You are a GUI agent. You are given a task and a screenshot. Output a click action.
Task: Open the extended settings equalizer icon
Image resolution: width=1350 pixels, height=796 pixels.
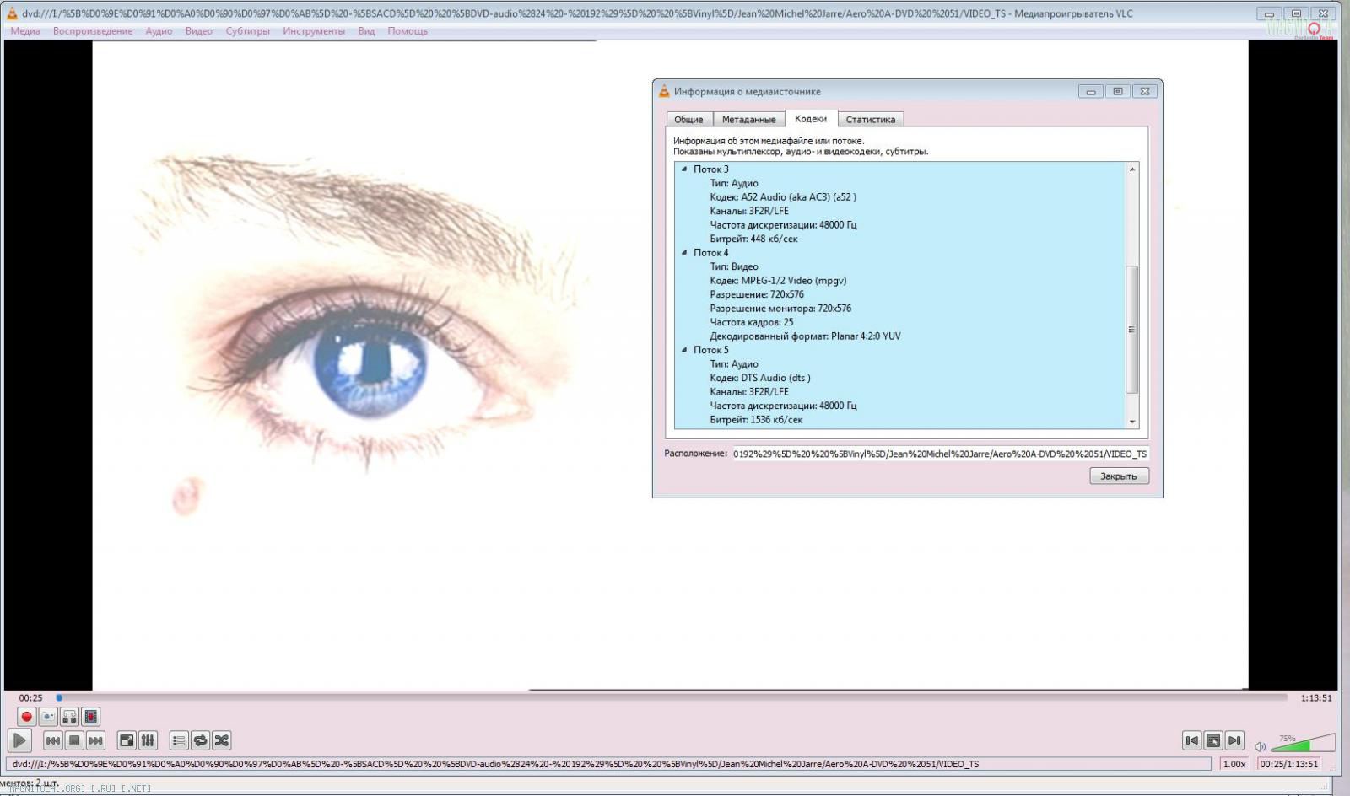click(x=148, y=740)
